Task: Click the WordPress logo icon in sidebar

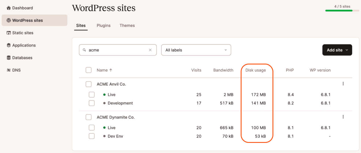Action: (9, 21)
